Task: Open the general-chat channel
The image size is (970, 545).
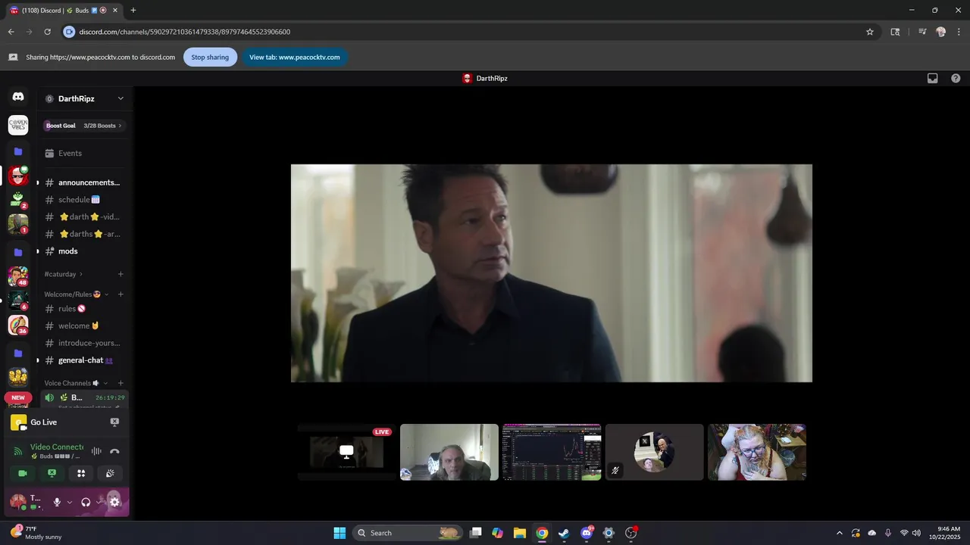Action: tap(84, 360)
